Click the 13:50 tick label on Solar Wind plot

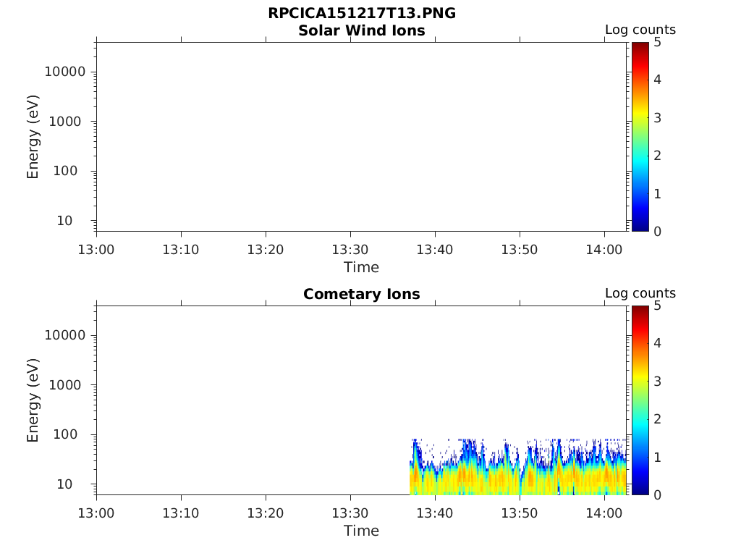pos(520,249)
